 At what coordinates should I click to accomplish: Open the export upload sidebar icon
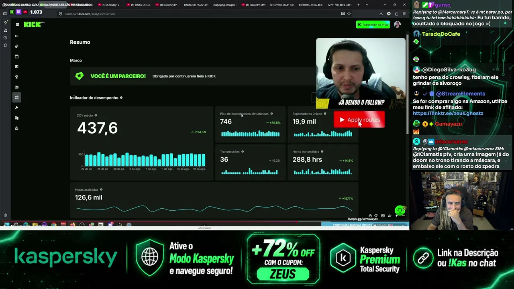pyautogui.click(x=16, y=128)
